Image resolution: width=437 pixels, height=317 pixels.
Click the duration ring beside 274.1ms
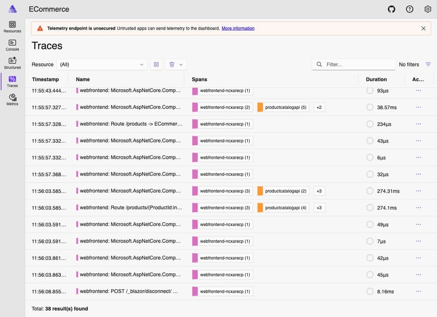pyautogui.click(x=370, y=207)
